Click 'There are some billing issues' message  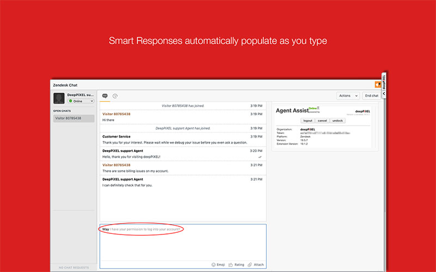(135, 171)
